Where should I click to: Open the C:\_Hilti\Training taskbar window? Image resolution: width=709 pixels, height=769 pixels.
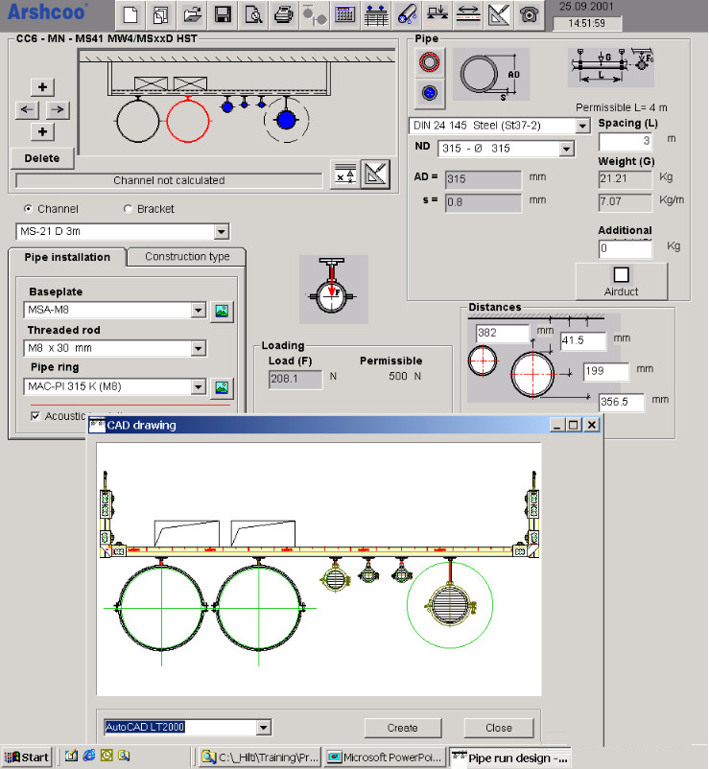(x=261, y=757)
